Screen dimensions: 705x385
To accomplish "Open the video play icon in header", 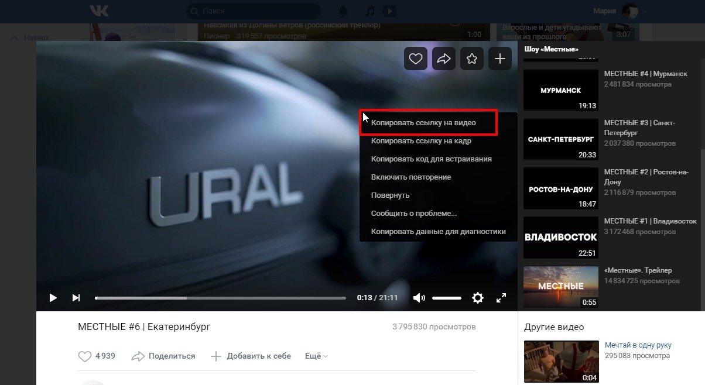I will click(390, 11).
